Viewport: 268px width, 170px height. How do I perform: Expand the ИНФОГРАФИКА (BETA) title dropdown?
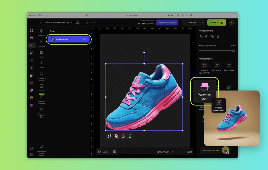point(71,23)
